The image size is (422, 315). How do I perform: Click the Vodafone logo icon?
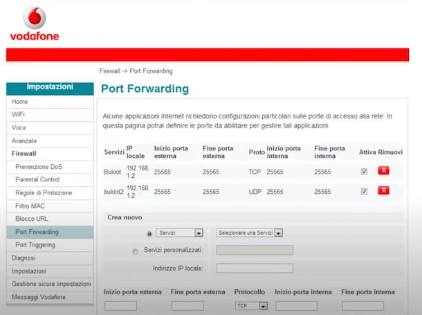[x=33, y=17]
